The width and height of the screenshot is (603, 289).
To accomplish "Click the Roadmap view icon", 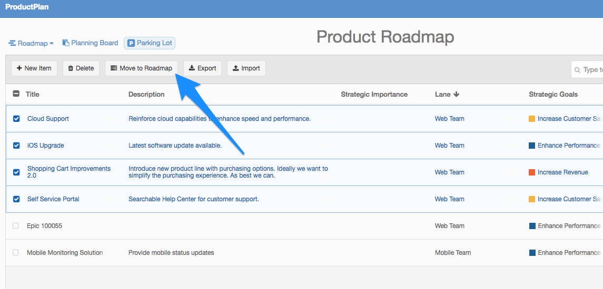I will click(12, 44).
